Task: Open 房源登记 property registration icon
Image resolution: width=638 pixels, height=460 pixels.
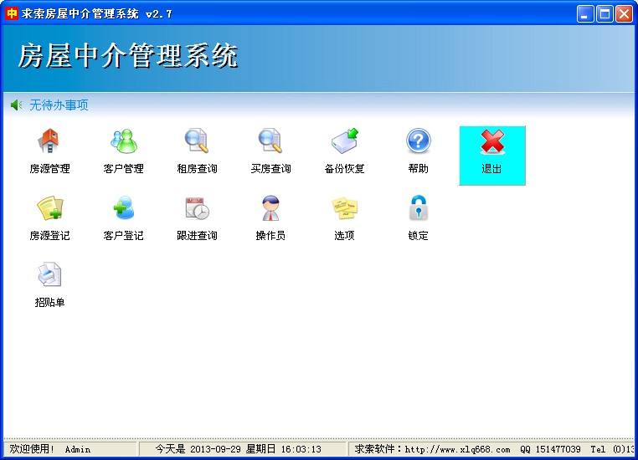Action: tap(49, 207)
